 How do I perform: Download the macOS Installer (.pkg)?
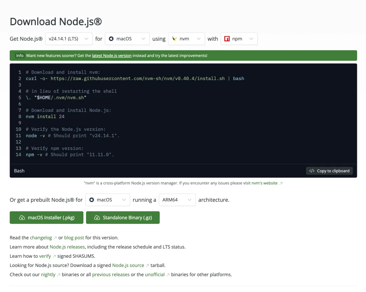tap(46, 217)
